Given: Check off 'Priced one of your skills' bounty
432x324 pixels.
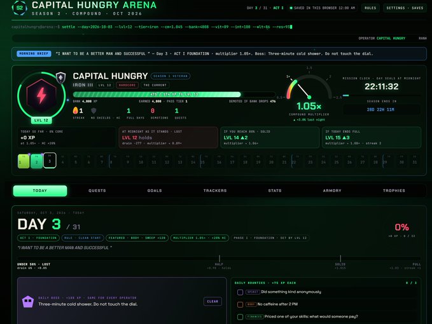Looking at the screenshot, I should coord(240,317).
